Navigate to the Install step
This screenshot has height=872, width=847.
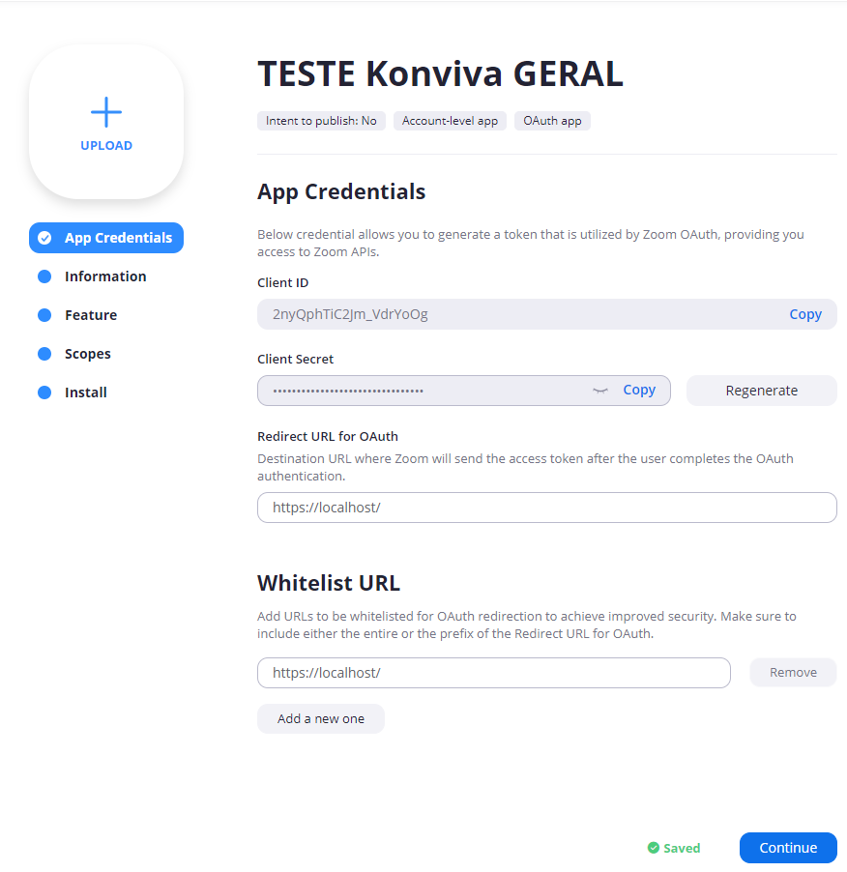86,392
